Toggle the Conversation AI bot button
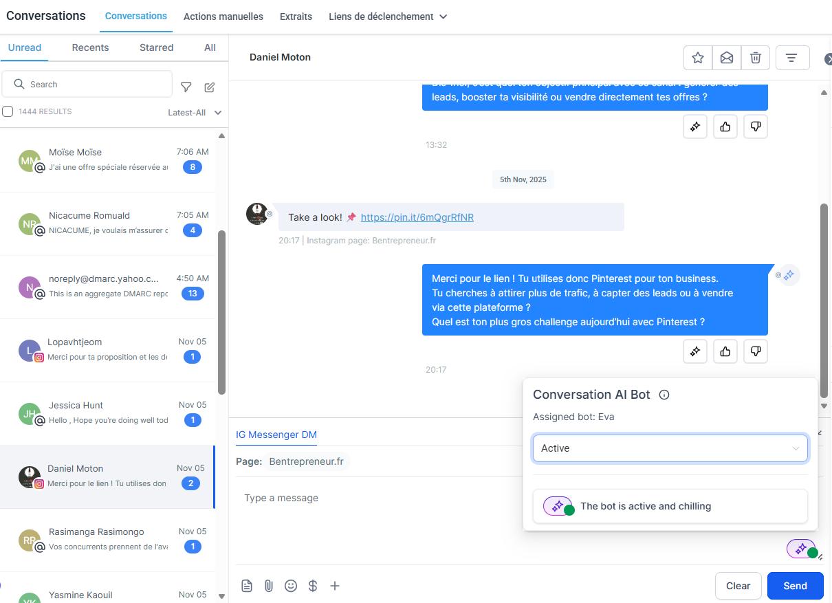This screenshot has width=832, height=603. (x=802, y=549)
